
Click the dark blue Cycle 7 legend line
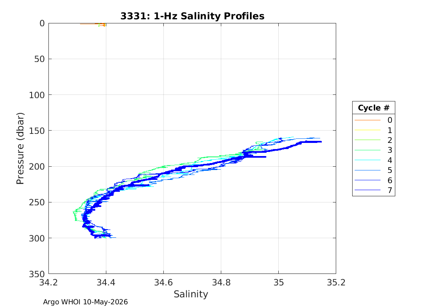[367, 190]
